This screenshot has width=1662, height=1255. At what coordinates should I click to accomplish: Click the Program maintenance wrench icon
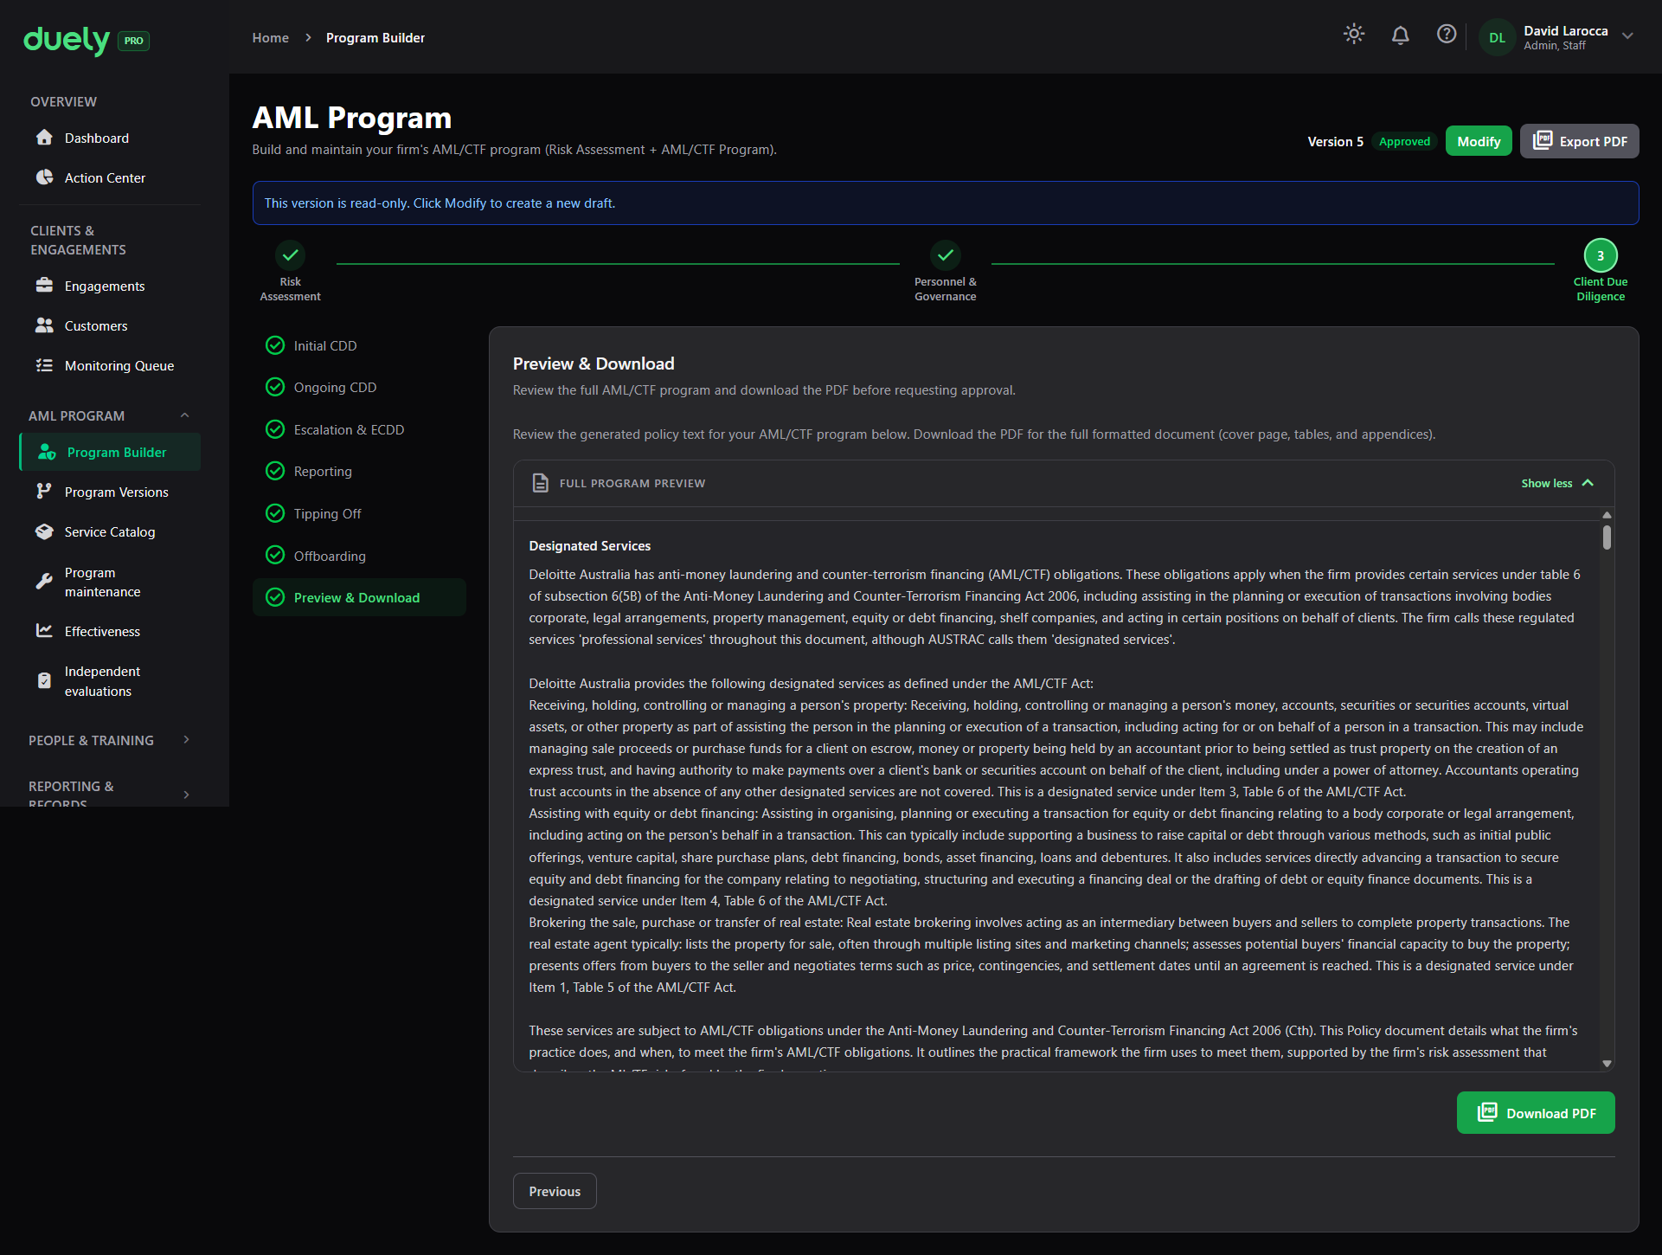point(44,582)
